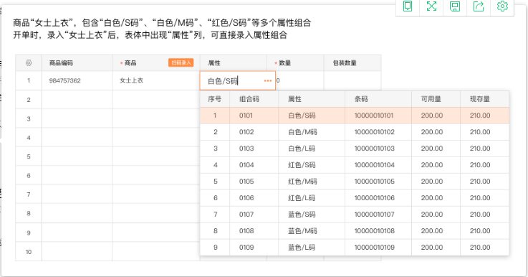Click the share export icon

[x=479, y=6]
